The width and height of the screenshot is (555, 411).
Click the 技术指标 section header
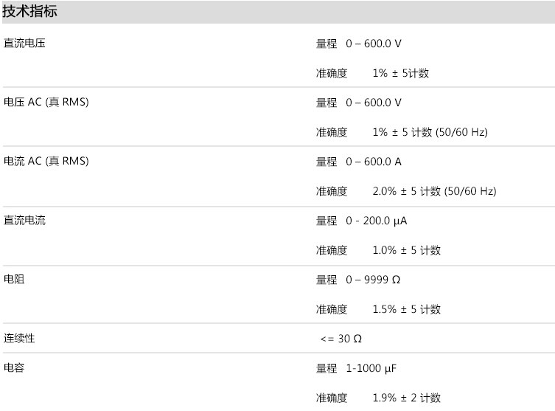click(x=29, y=11)
